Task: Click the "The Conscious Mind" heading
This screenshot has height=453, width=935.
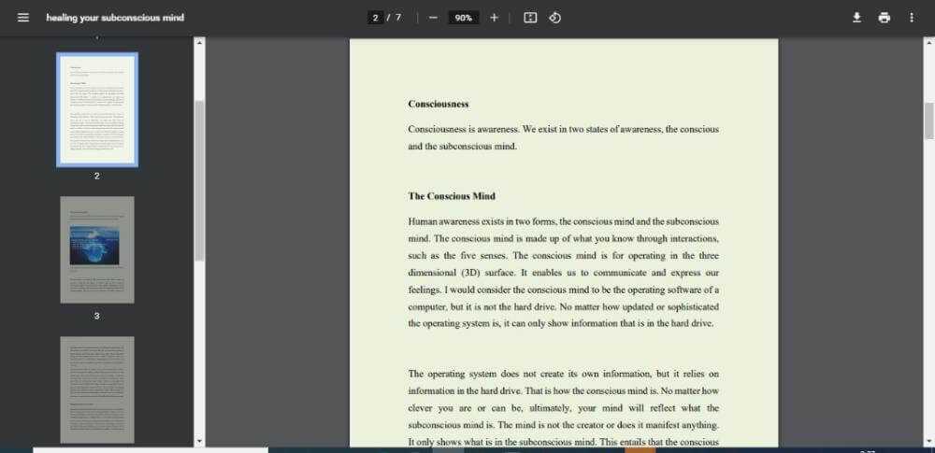Action: tap(452, 196)
